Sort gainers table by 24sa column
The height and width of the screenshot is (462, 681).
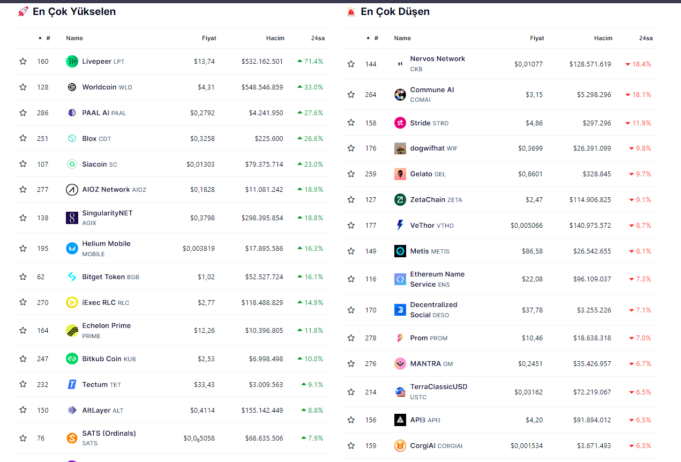point(317,38)
